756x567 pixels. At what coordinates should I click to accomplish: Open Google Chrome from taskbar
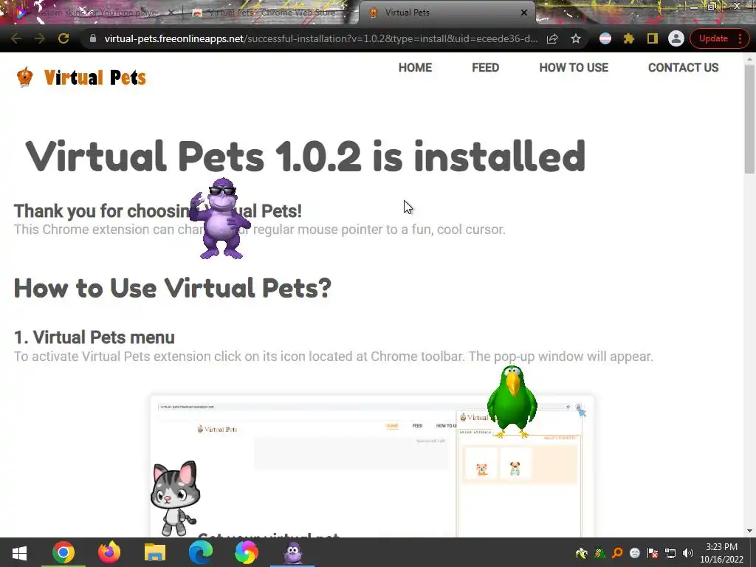pos(63,552)
